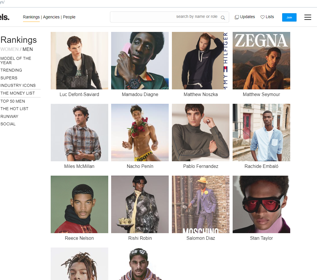Open The Money List rankings
Viewport: 317px width, 280px height.
point(18,93)
